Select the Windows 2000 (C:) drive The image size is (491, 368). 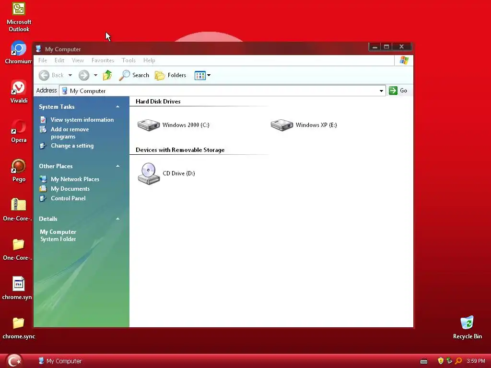point(173,125)
